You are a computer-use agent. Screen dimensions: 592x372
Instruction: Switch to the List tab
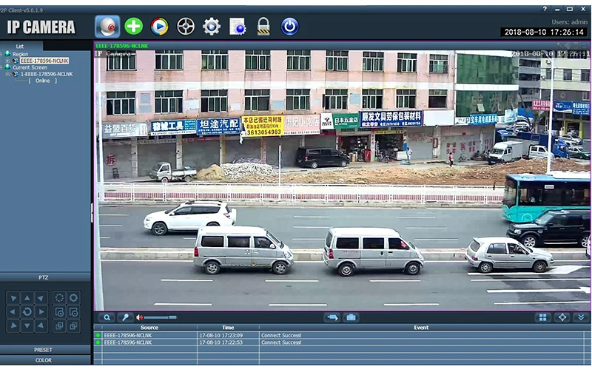(20, 46)
